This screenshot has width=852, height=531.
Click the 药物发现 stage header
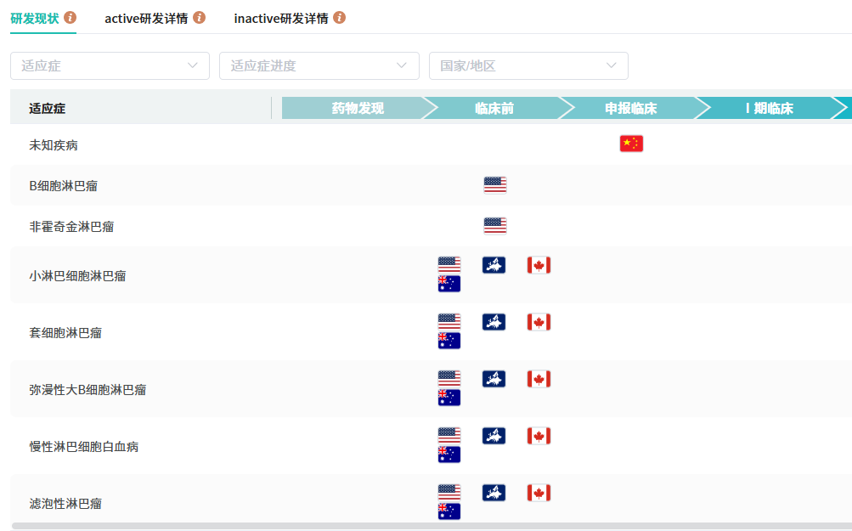pyautogui.click(x=358, y=108)
